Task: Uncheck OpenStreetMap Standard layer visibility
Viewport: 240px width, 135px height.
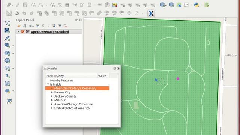Action: pyautogui.click(x=23, y=31)
